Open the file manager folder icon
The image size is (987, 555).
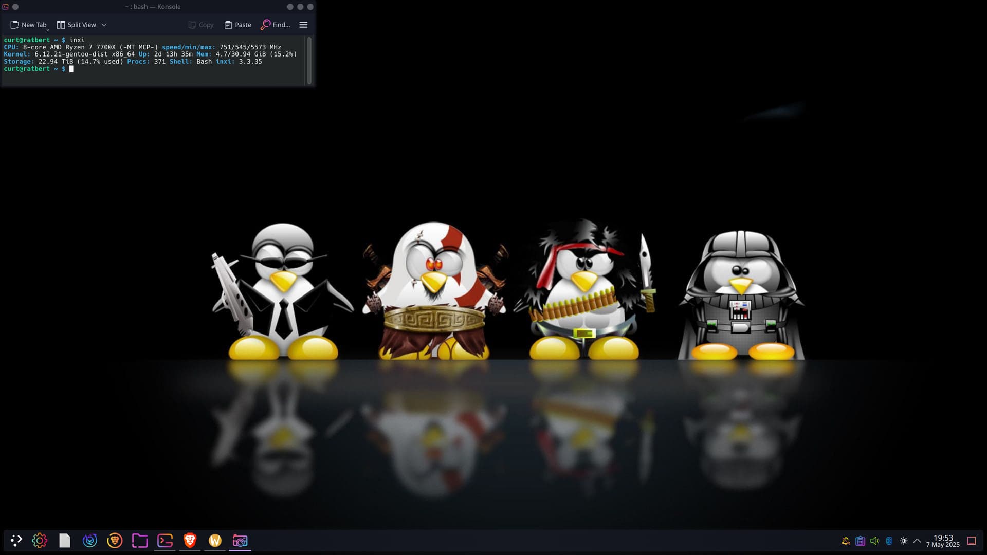tap(140, 541)
